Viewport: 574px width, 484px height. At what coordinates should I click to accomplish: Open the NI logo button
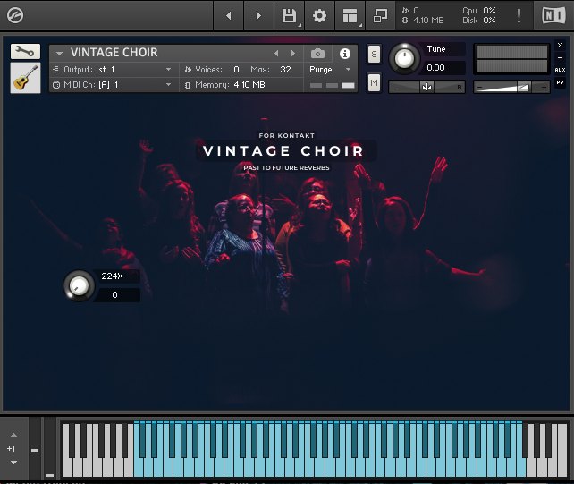click(x=553, y=16)
